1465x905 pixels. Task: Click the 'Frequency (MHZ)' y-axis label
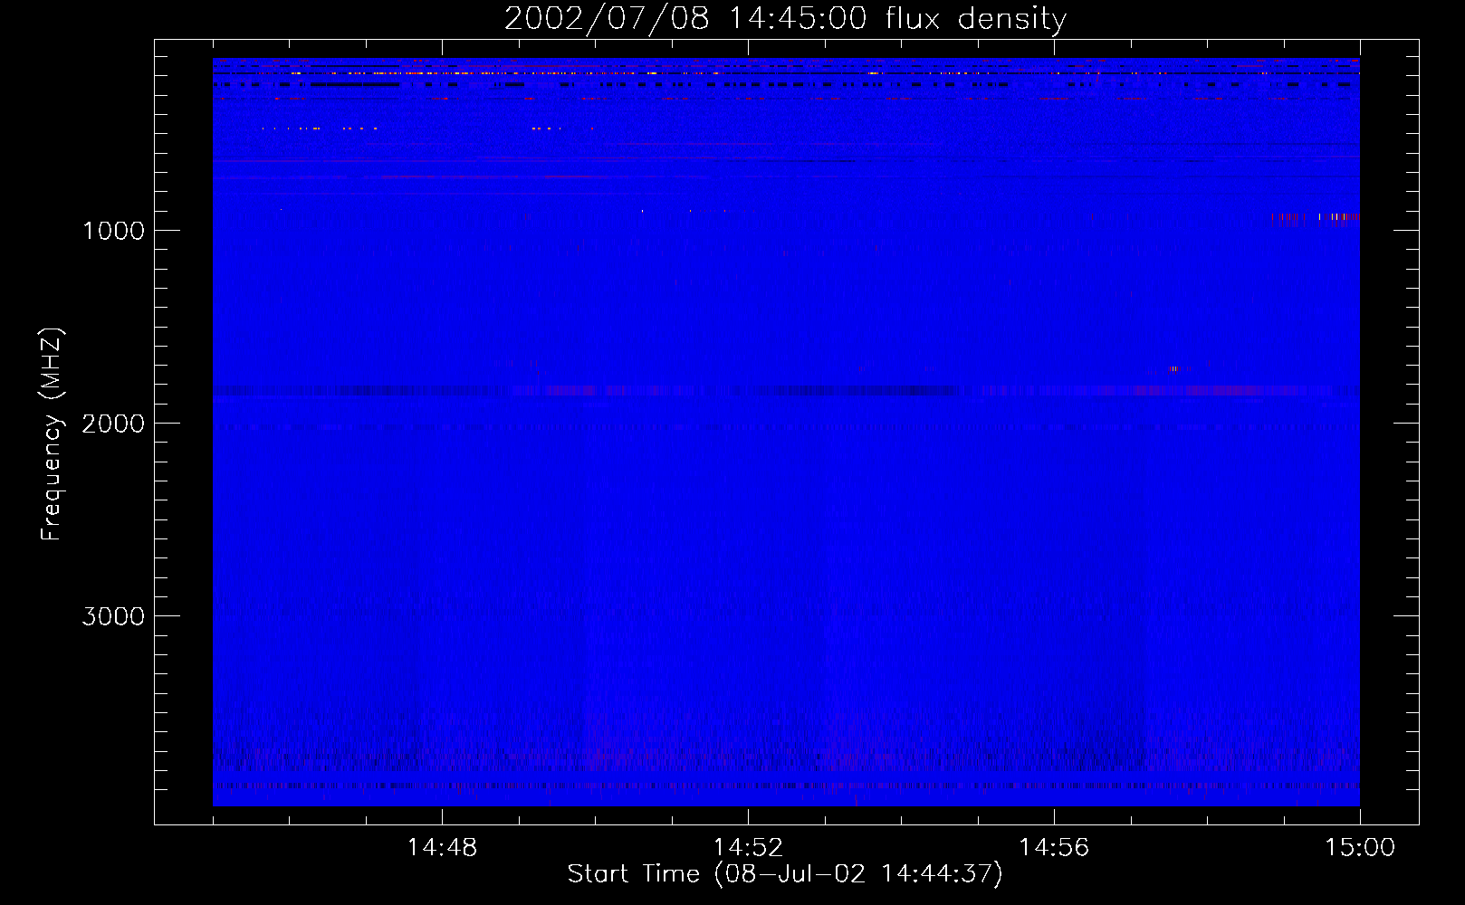[53, 433]
